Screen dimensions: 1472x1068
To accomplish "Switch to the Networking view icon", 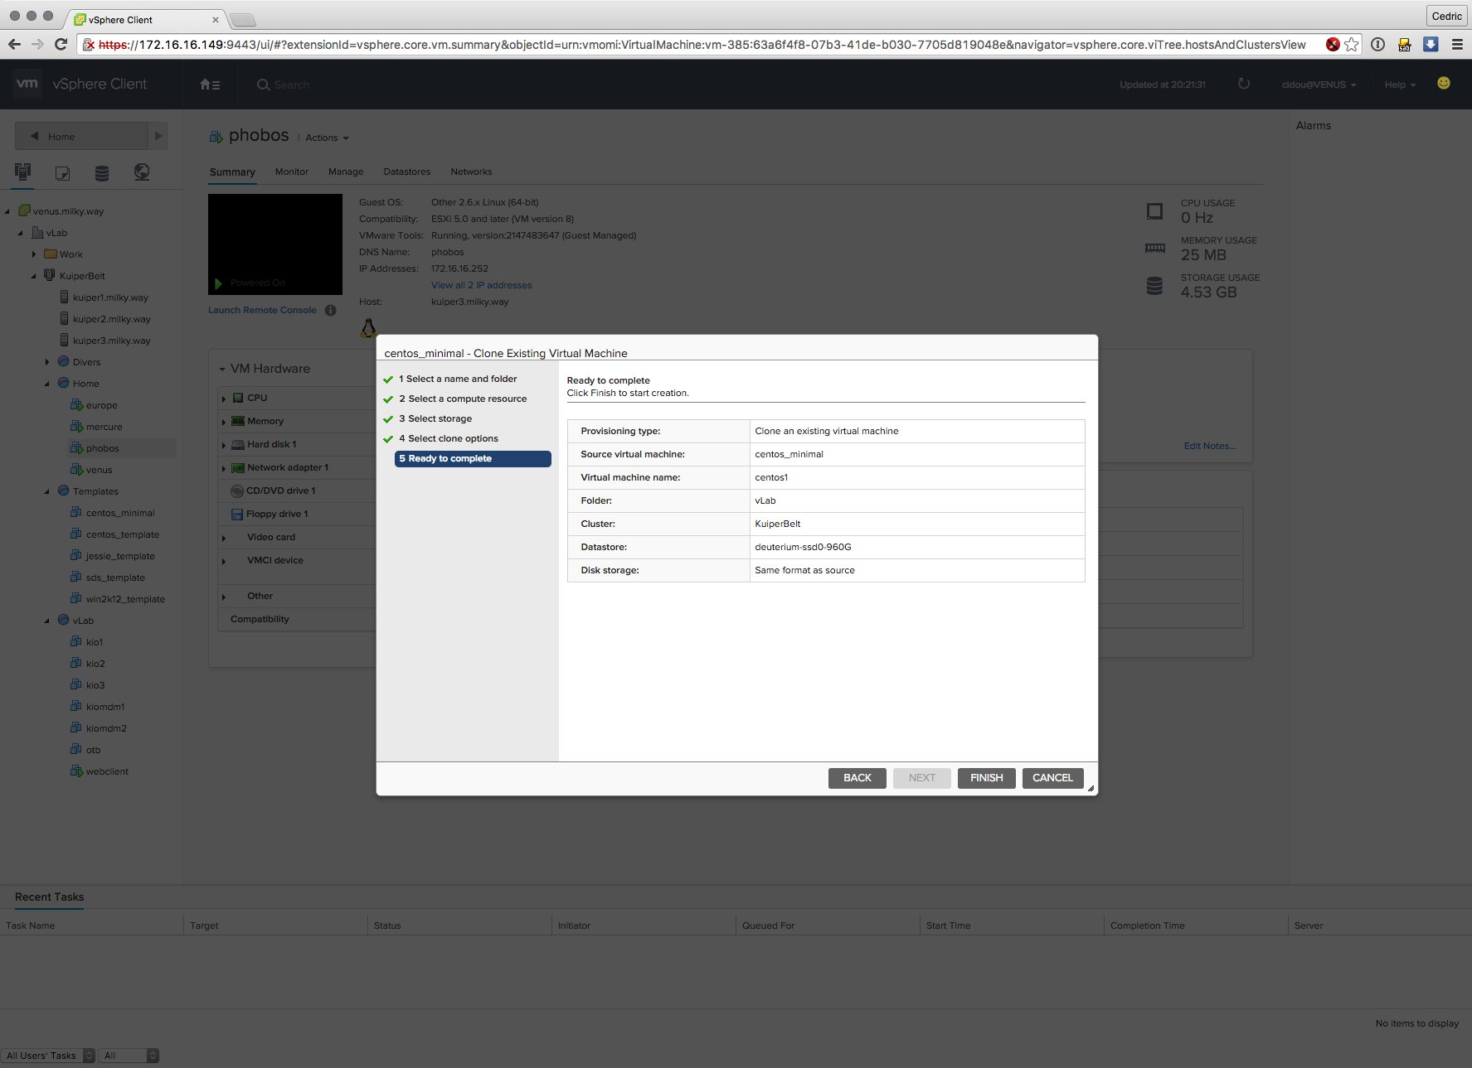I will [x=142, y=172].
